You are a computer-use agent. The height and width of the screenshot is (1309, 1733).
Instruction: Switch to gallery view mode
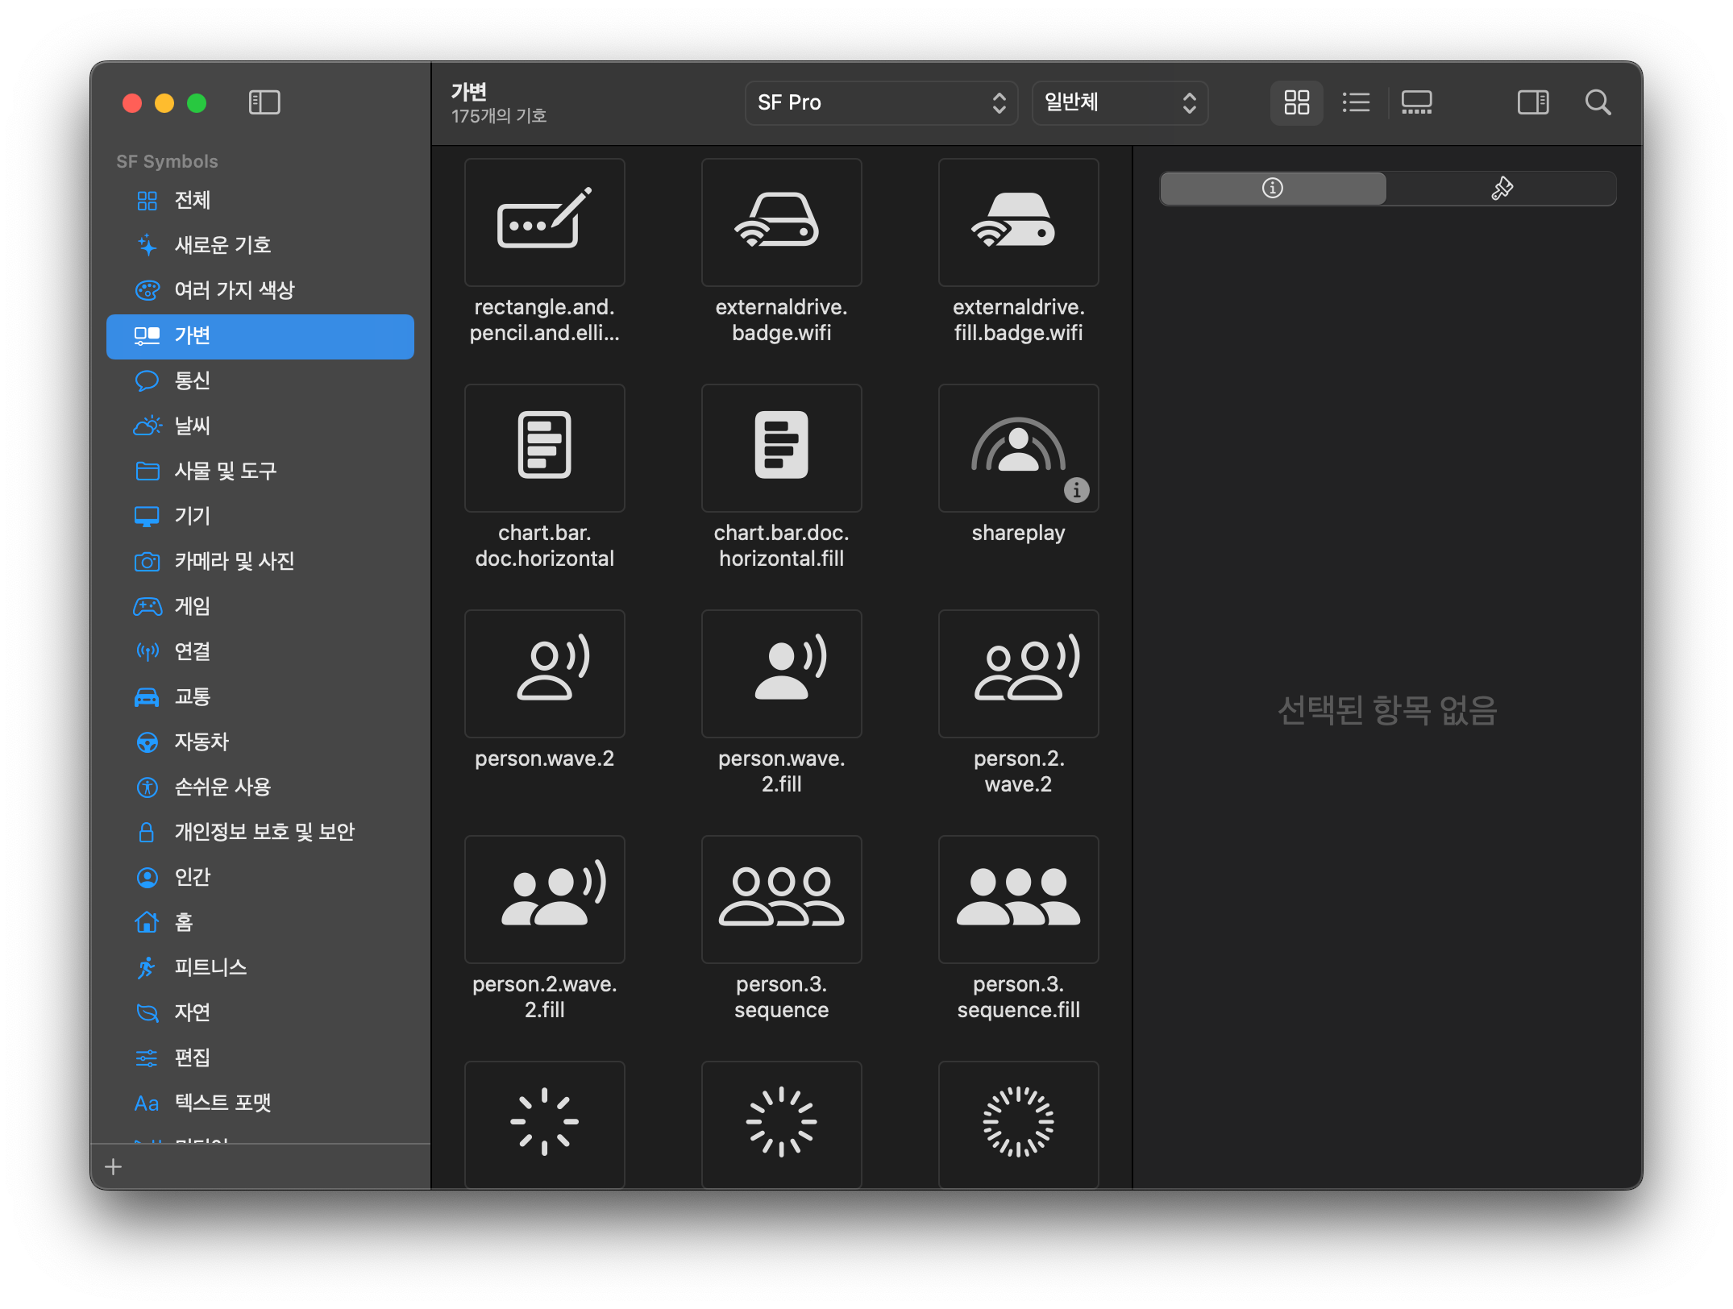point(1416,102)
